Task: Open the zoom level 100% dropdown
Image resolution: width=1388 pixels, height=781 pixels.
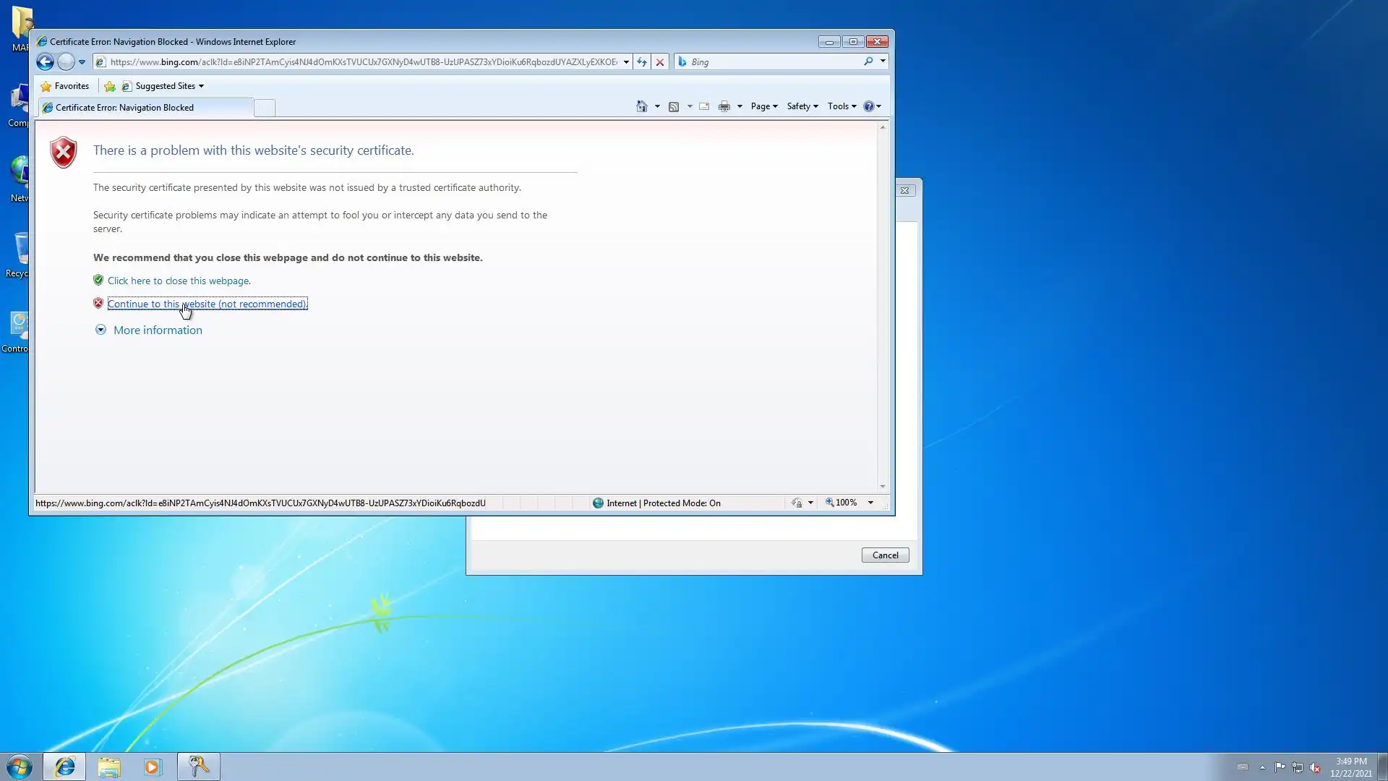Action: pos(870,503)
